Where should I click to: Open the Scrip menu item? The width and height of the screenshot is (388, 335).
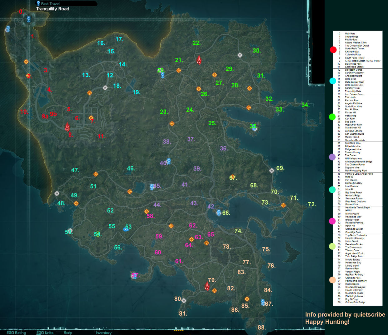point(68,333)
